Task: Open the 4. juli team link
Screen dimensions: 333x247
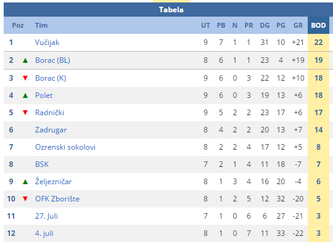Action: [44, 233]
